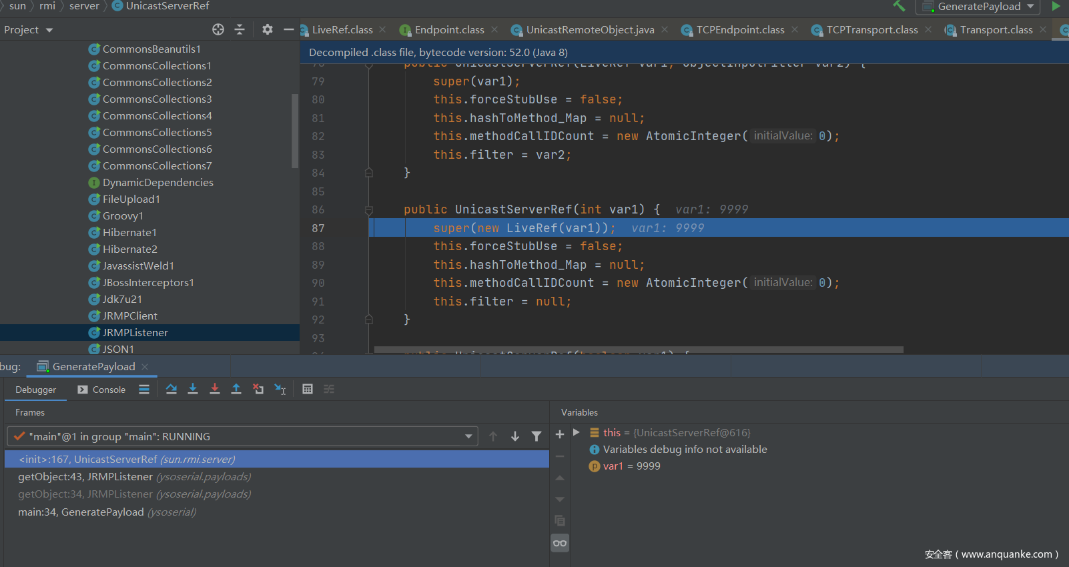
Task: Open the GeneratePayload run configuration dropdown
Action: click(x=979, y=7)
